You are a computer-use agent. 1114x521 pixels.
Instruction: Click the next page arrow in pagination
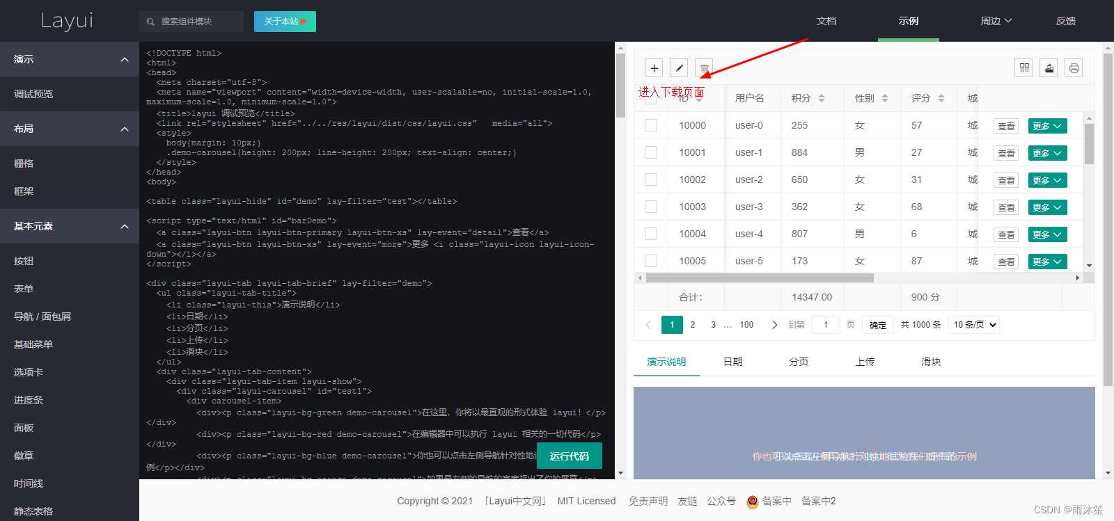click(x=774, y=325)
